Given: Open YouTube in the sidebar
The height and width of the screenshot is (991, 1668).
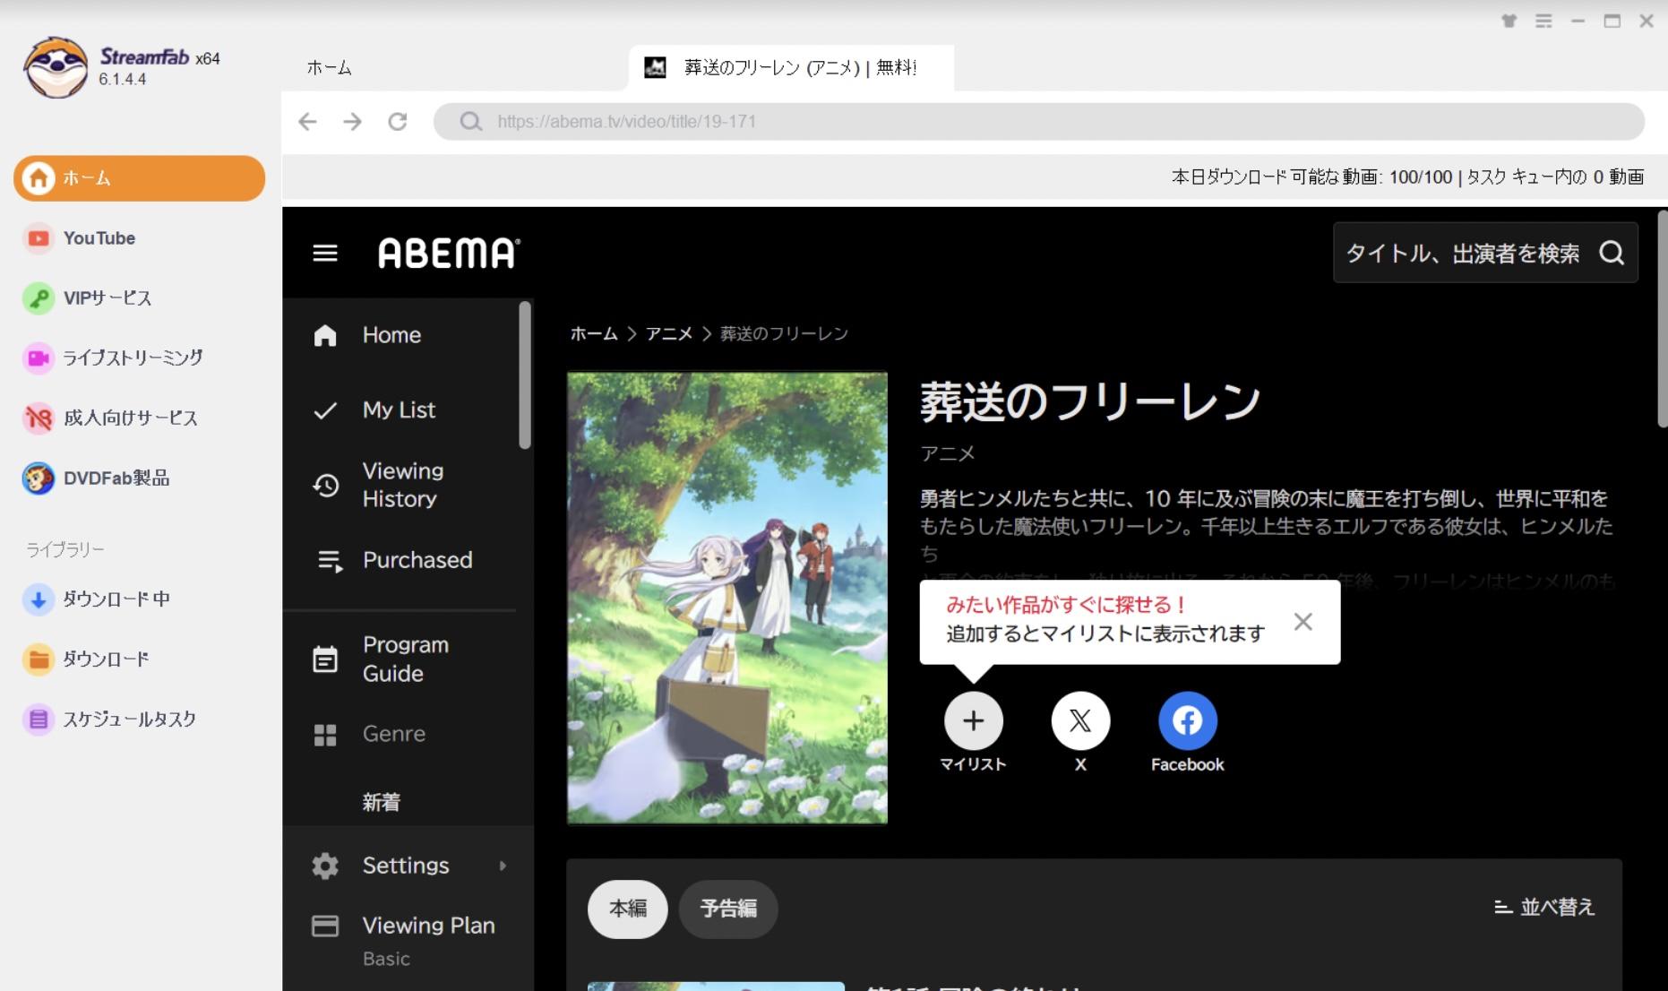Looking at the screenshot, I should click(x=99, y=238).
